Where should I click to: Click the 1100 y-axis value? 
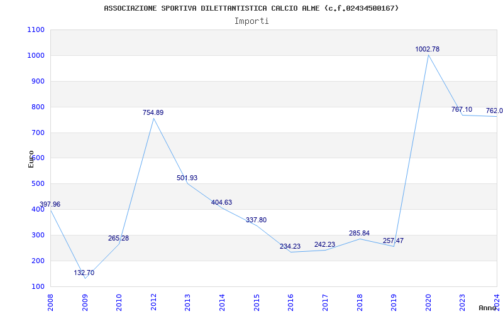36,30
